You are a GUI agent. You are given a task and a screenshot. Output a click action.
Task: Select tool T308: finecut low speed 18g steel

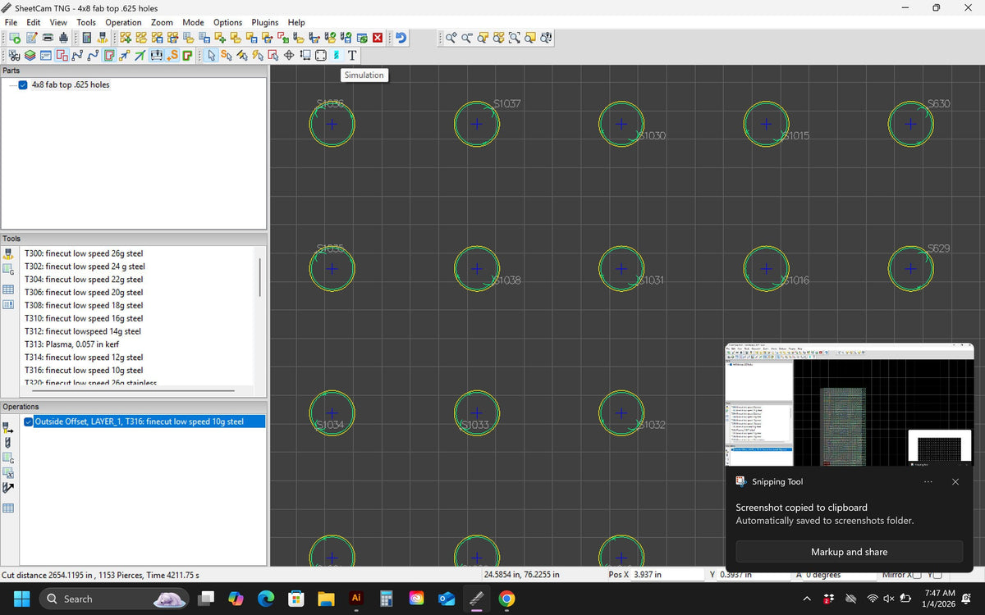point(84,305)
